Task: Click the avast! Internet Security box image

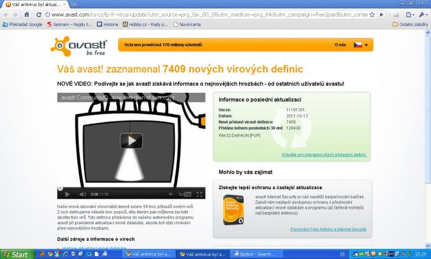Action: click(233, 210)
